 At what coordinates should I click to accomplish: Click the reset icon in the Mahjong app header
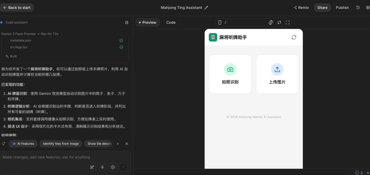pyautogui.click(x=294, y=37)
